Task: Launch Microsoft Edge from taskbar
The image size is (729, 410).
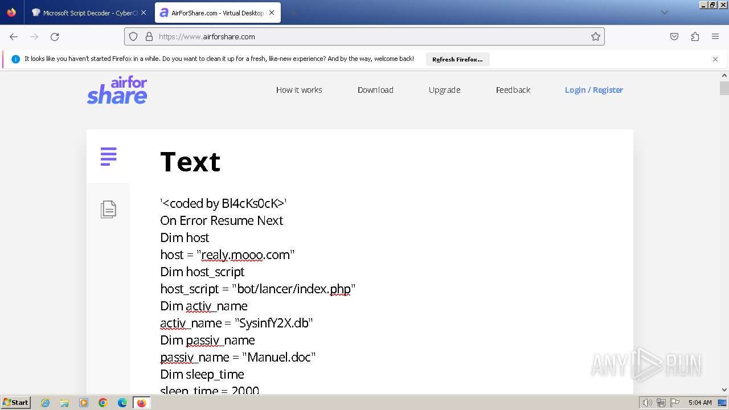Action: coord(122,403)
